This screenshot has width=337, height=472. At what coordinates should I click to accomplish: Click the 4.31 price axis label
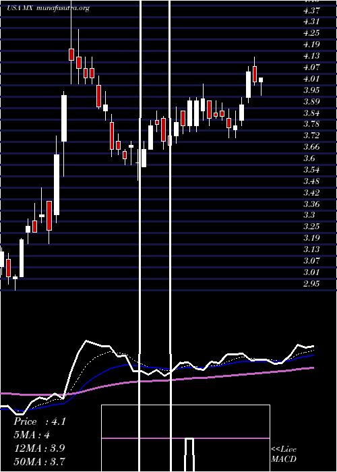(311, 22)
